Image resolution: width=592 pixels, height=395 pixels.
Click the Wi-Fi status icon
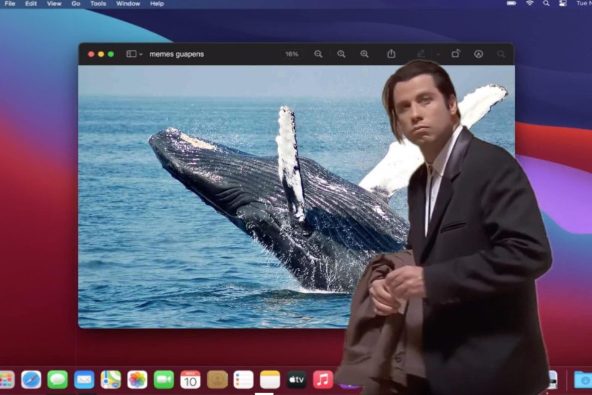[529, 4]
